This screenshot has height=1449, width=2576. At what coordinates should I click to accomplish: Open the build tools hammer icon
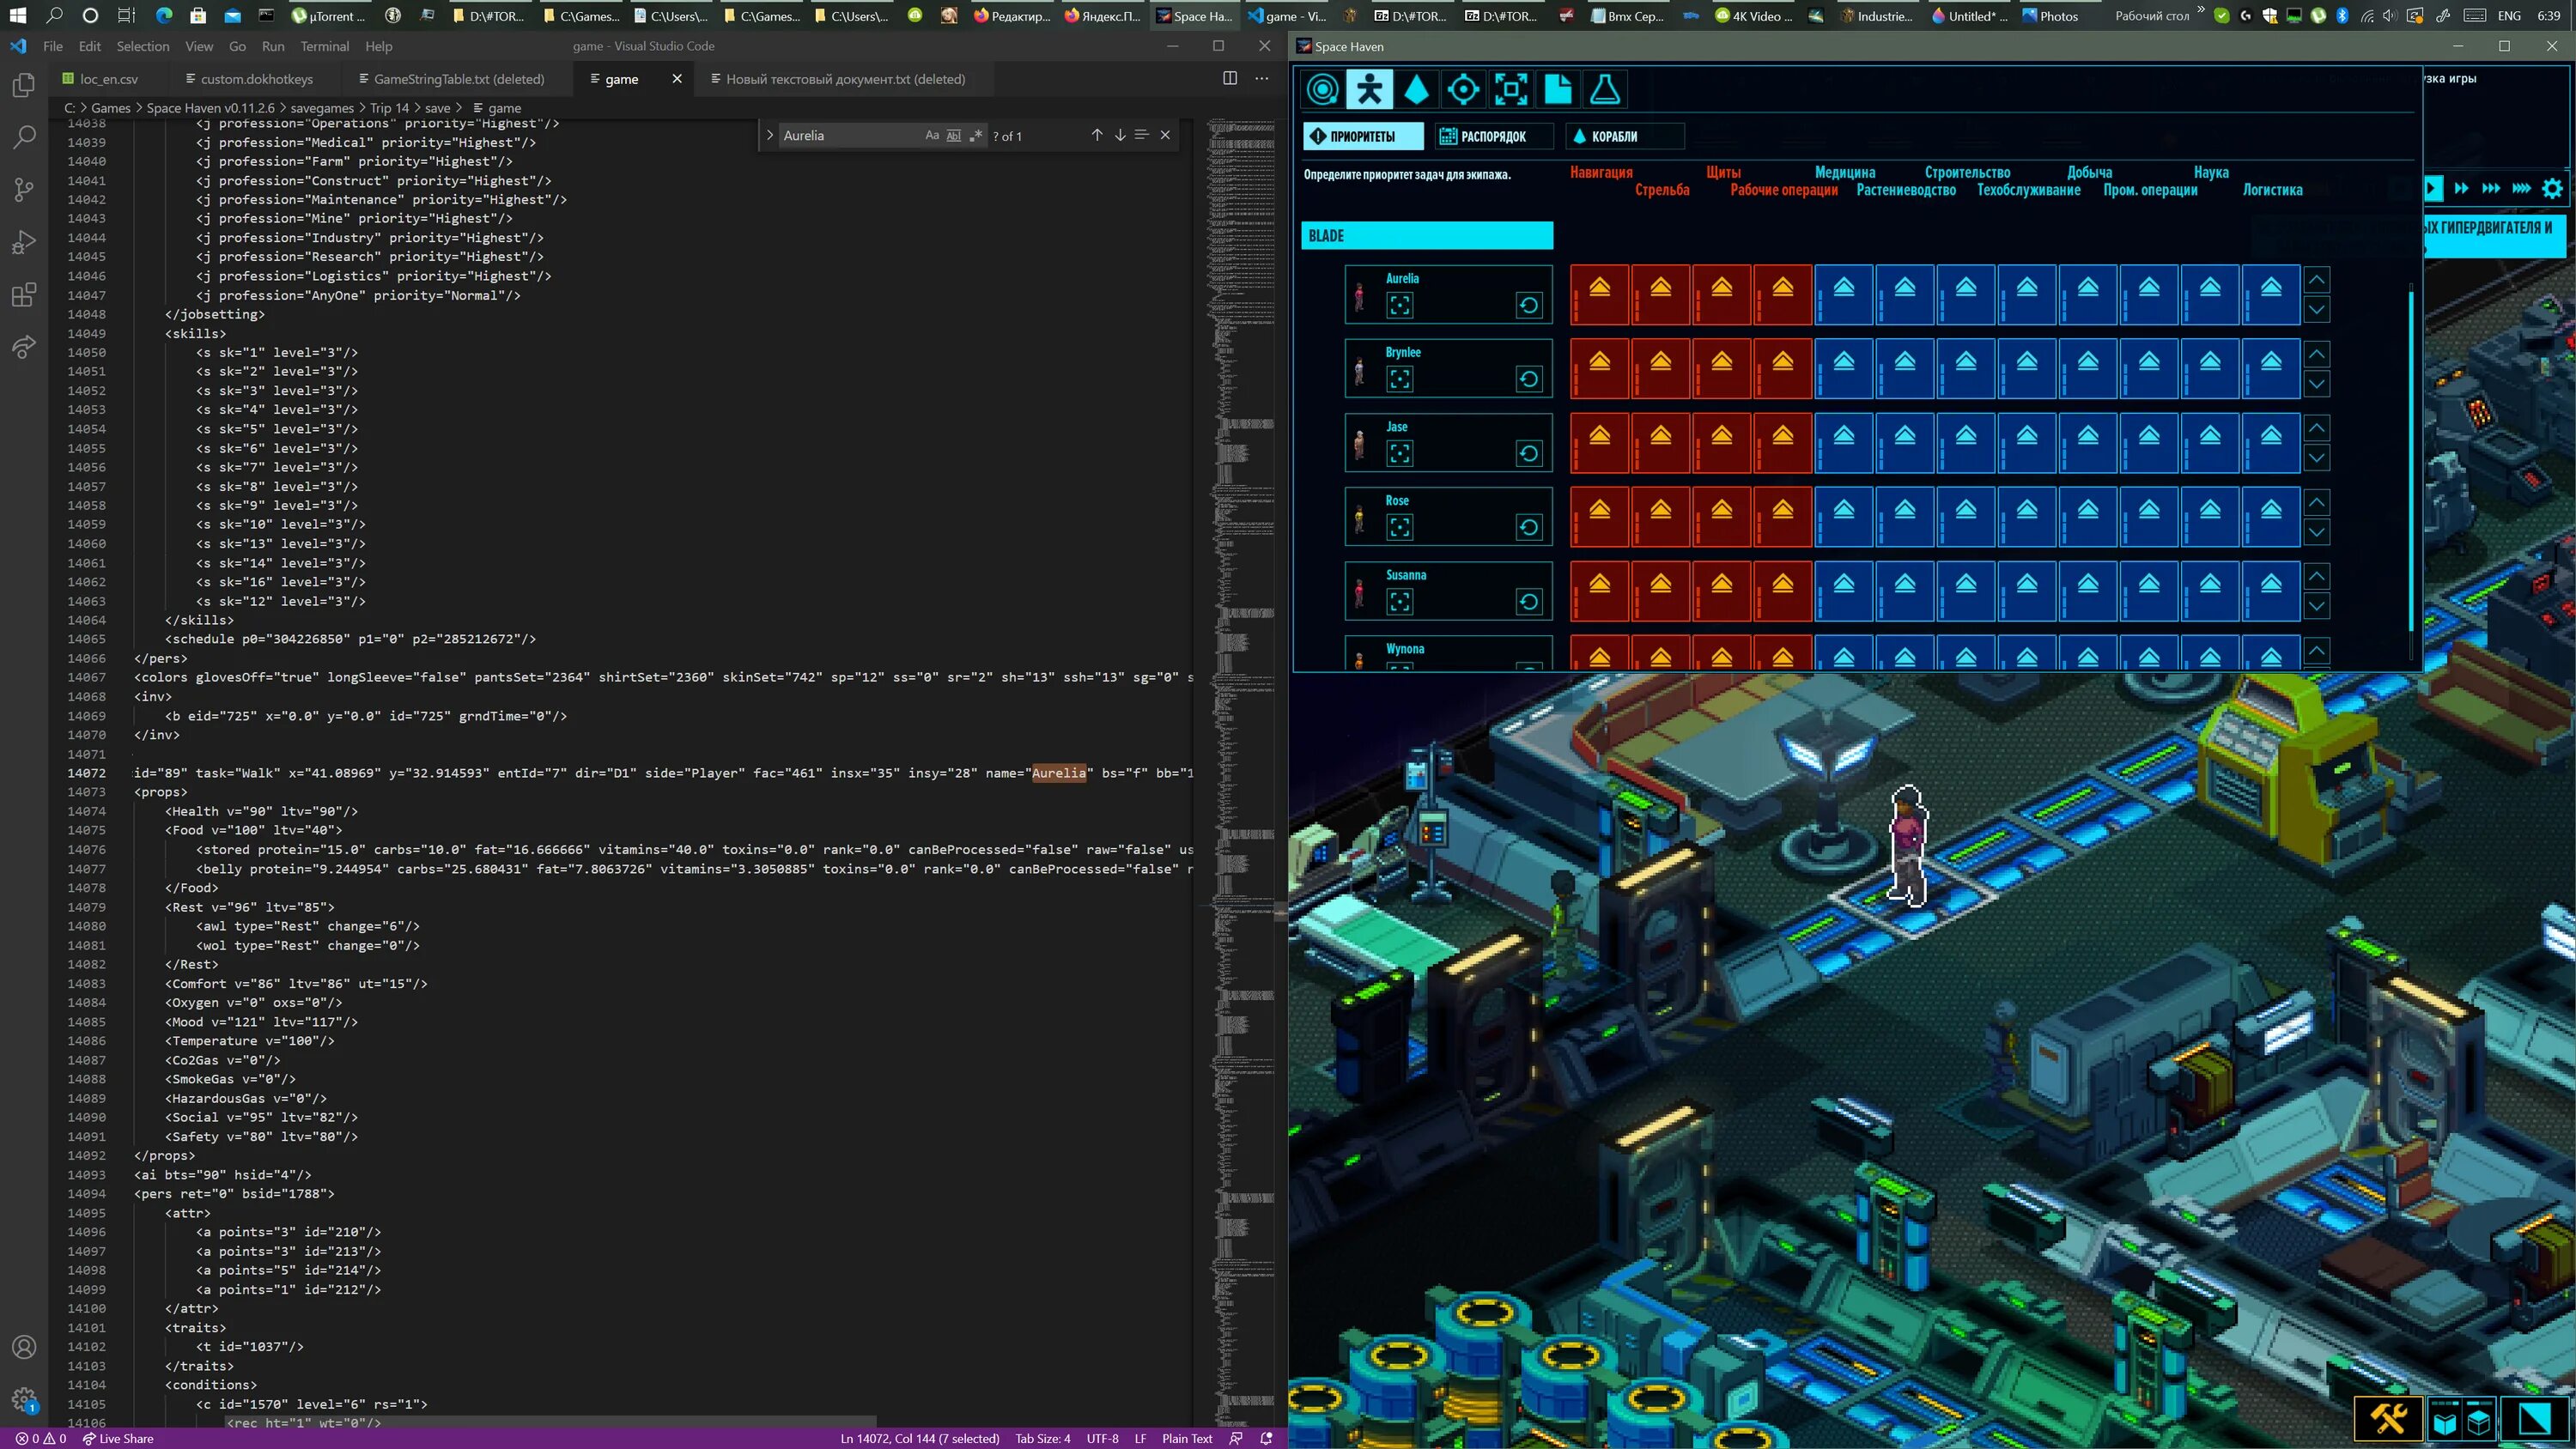coord(2388,1418)
